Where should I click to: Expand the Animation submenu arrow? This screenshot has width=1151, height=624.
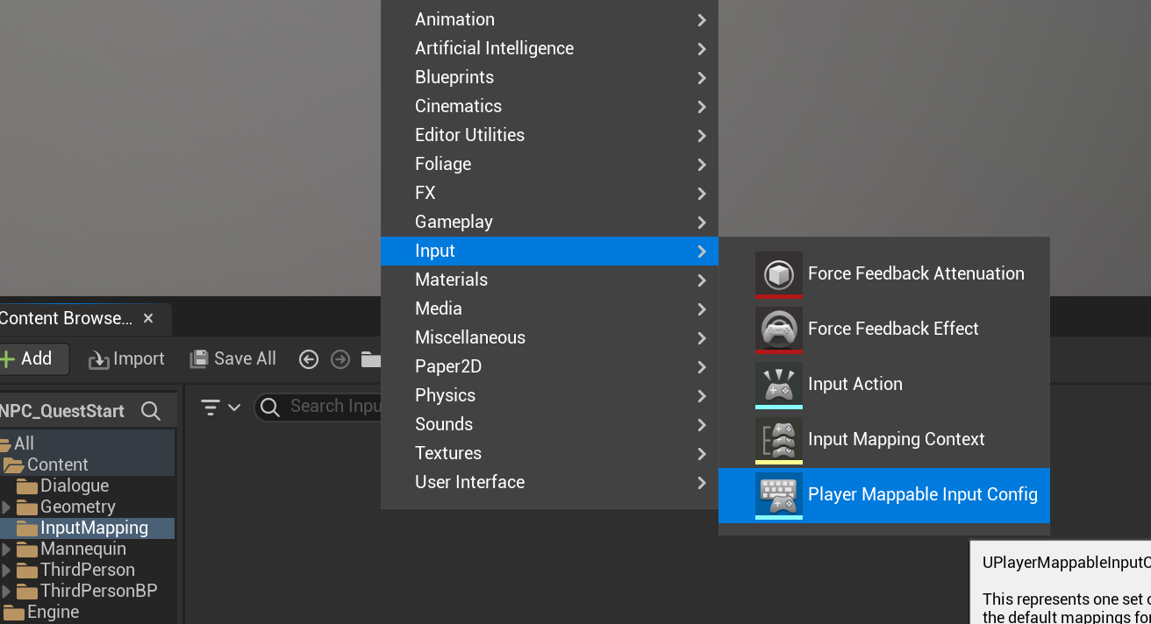click(702, 20)
